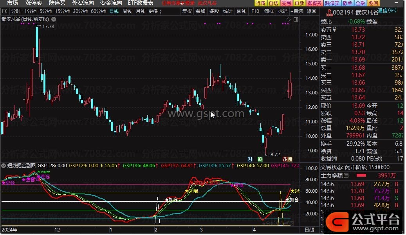Switch to the 周线 period tab
Image resolution: width=406 pixels, height=235 pixels.
pyautogui.click(x=127, y=11)
